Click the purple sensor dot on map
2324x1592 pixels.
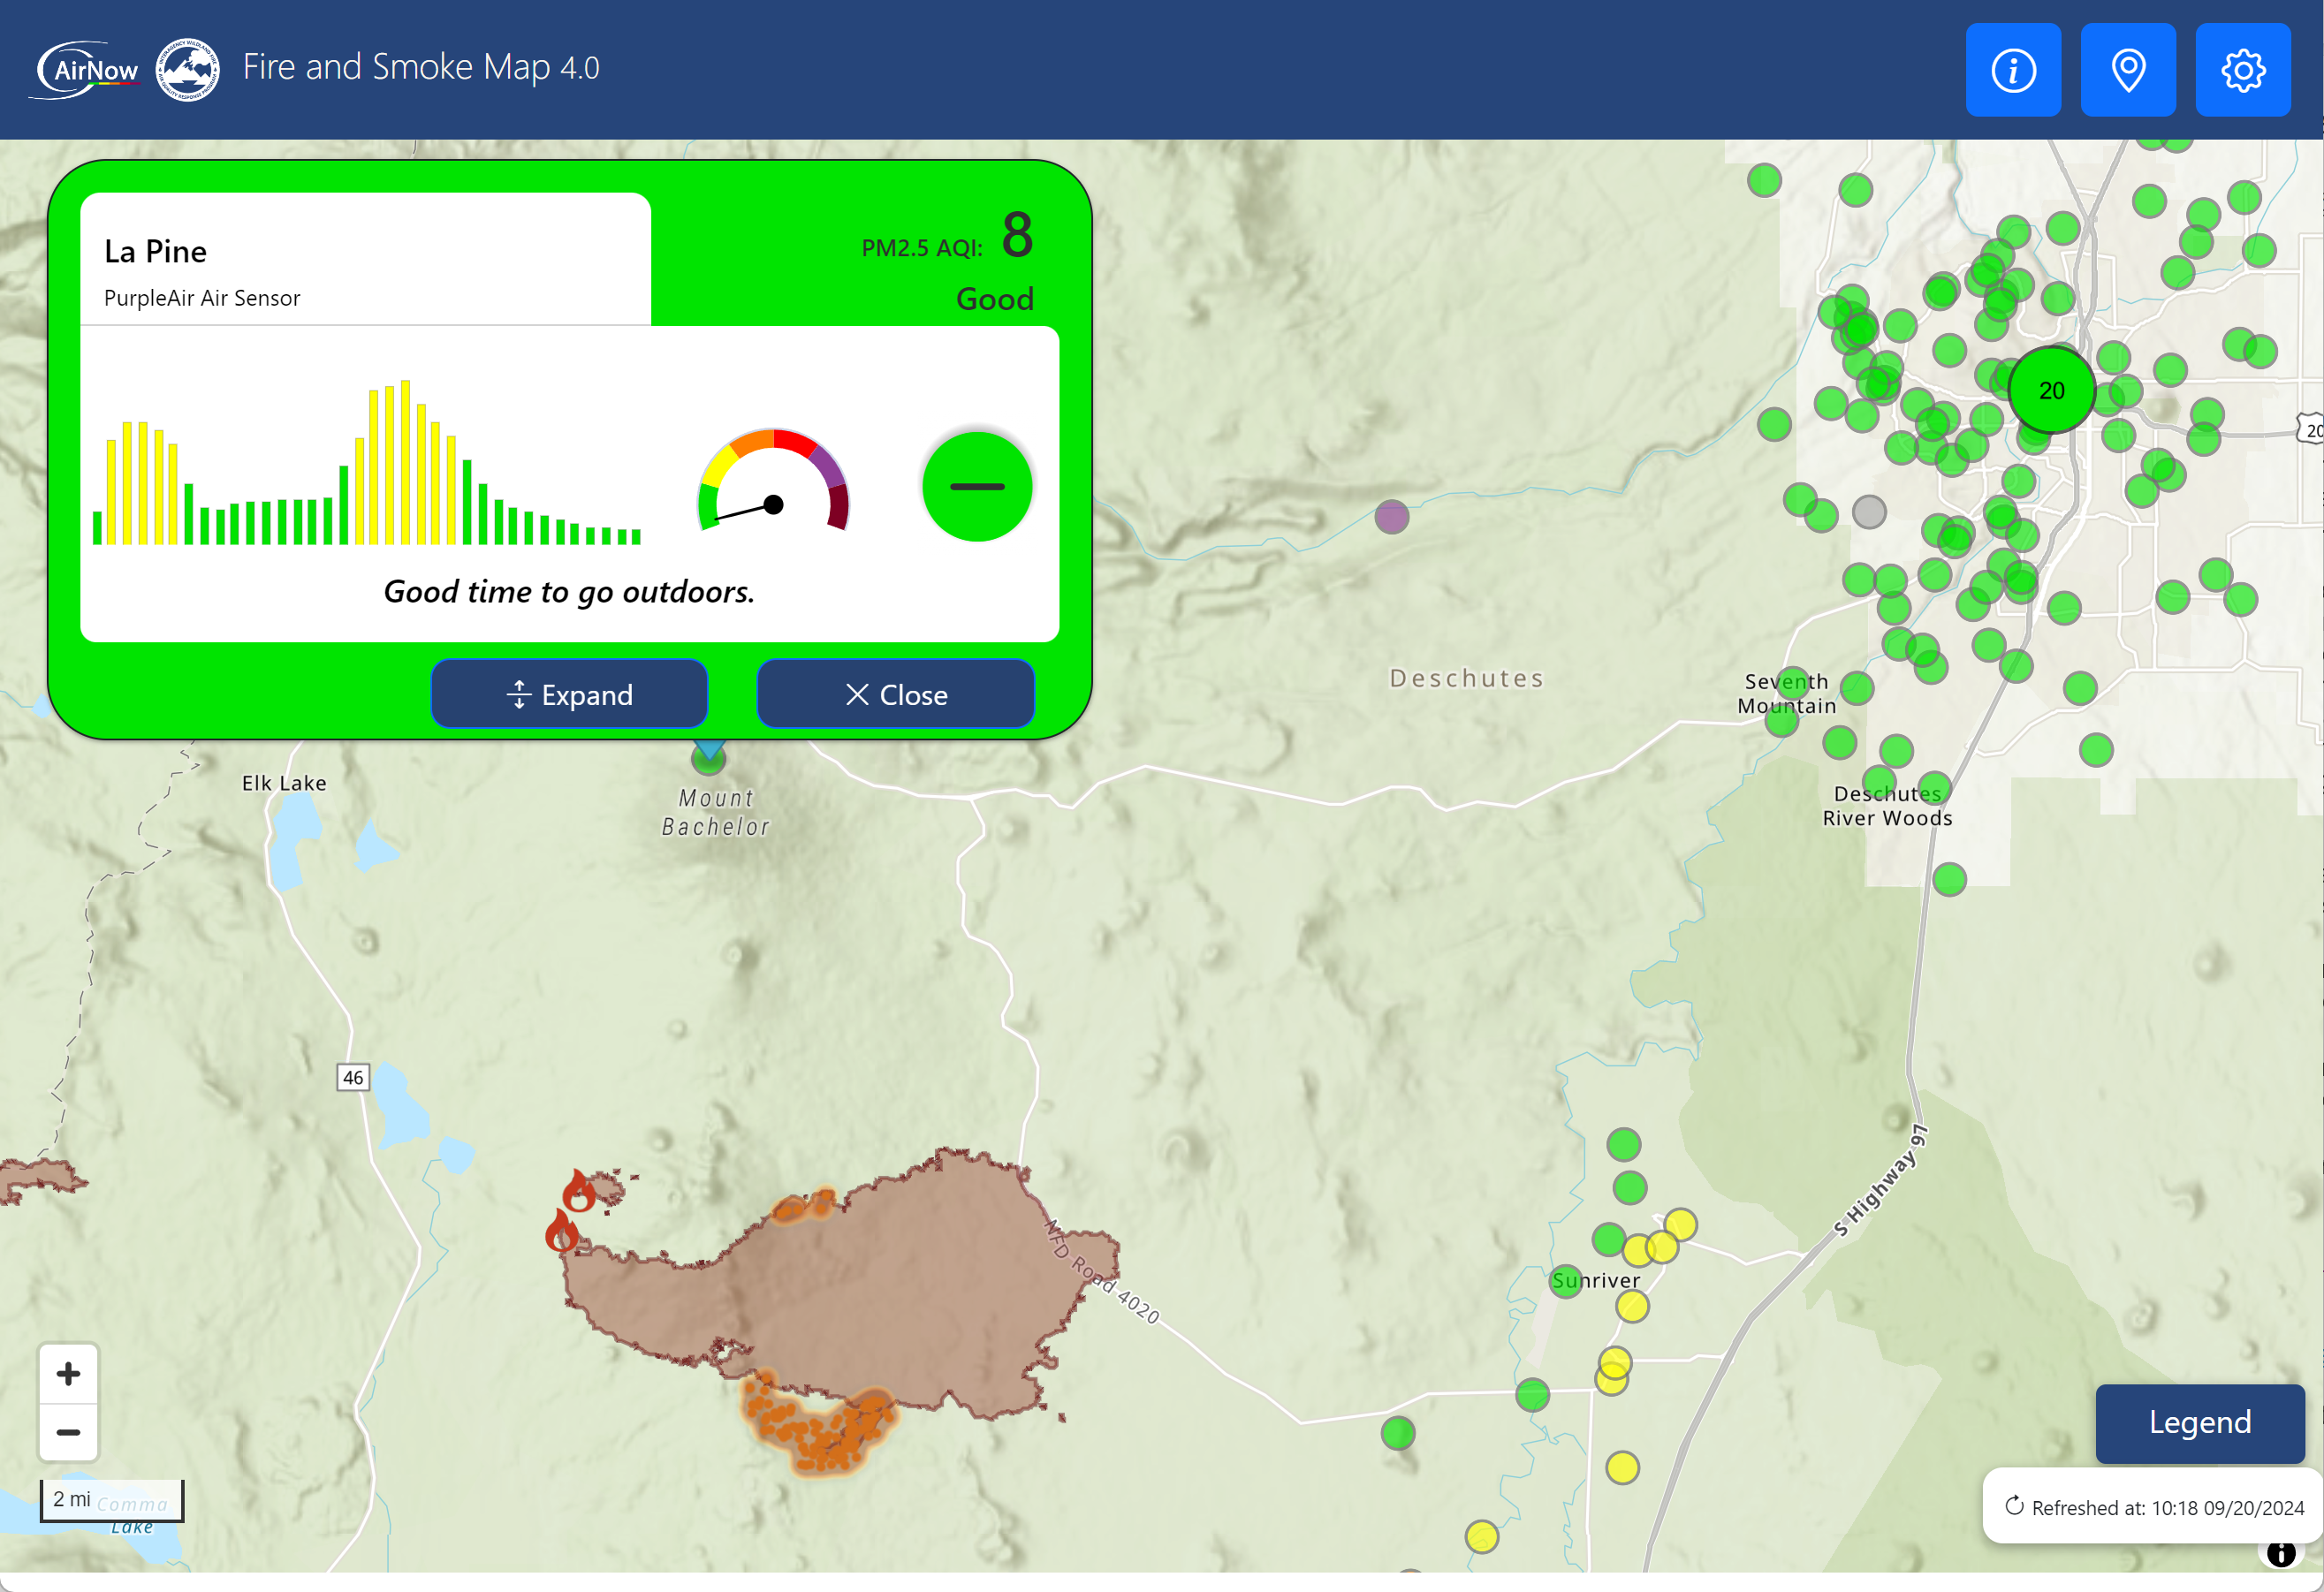point(1391,517)
